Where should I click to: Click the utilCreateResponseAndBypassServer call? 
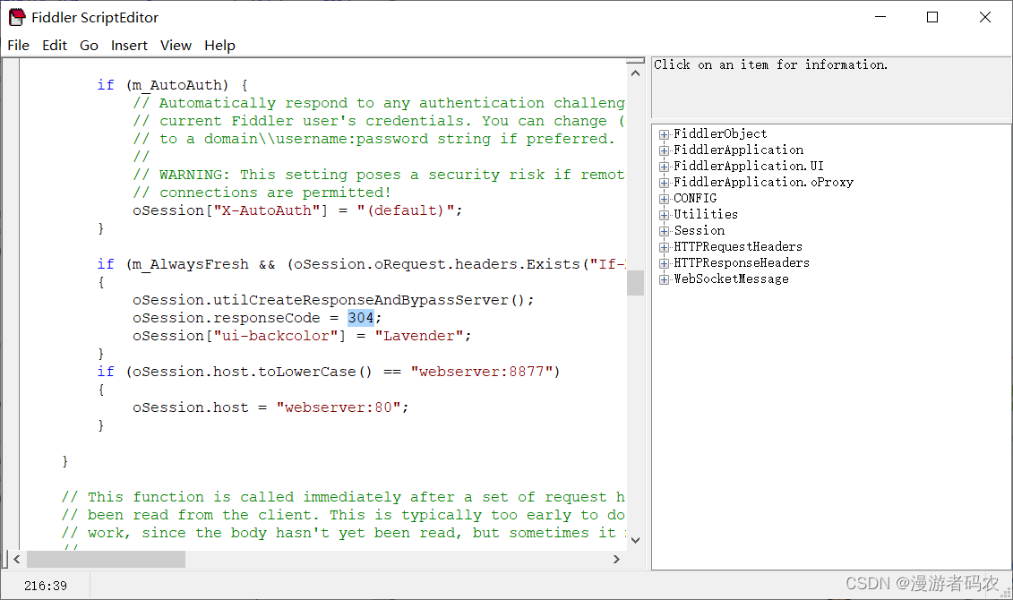click(333, 300)
